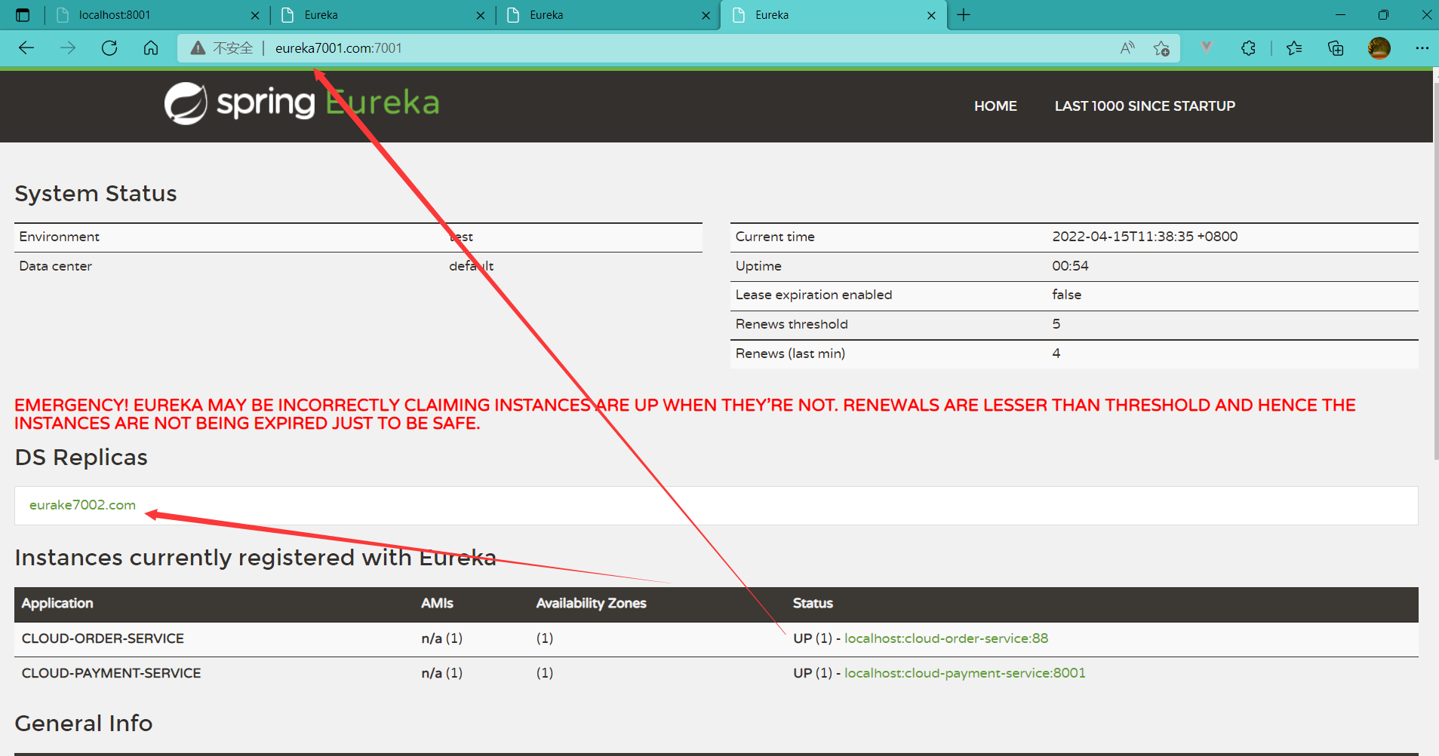Click the Spring Eureka logo
The image size is (1439, 756).
pos(302,103)
